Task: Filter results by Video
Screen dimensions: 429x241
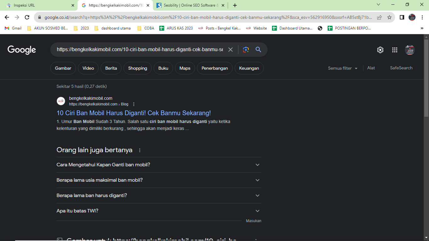Action: click(88, 68)
